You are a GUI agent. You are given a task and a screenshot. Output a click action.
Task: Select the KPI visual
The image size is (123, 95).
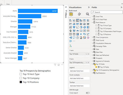coord(88,31)
